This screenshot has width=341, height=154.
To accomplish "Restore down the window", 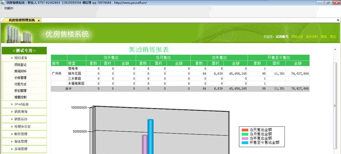I will click(328, 3).
